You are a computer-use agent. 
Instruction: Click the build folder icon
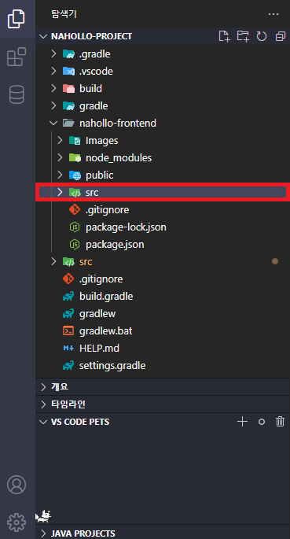click(68, 88)
